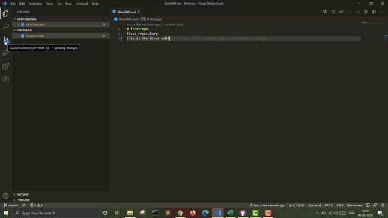Screen dimensions: 388x218
Task: Click the round GitLens icon left of Split Editor
Action: [x=366, y=12]
